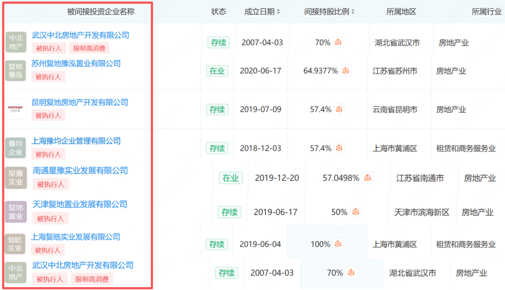Open 昆明复地房地产开发有限公司 company link
The height and width of the screenshot is (290, 505).
click(x=80, y=102)
